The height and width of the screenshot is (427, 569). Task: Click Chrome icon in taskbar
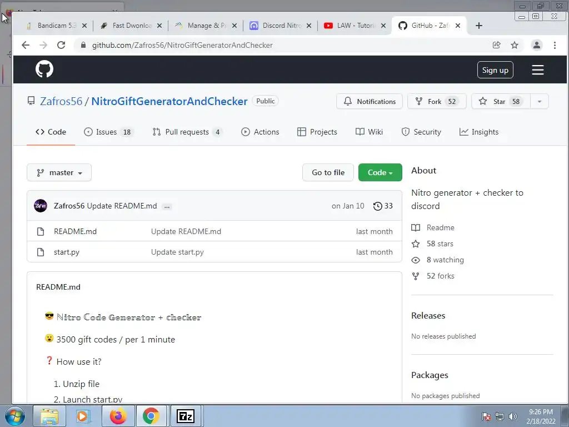151,416
